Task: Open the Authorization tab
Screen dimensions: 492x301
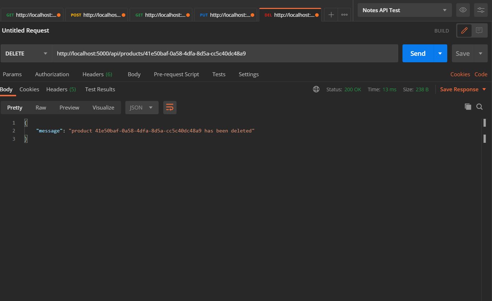Action: pos(52,74)
